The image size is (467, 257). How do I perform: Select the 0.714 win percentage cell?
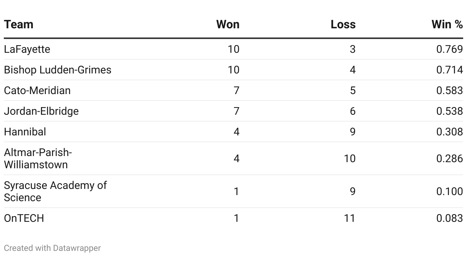point(450,70)
